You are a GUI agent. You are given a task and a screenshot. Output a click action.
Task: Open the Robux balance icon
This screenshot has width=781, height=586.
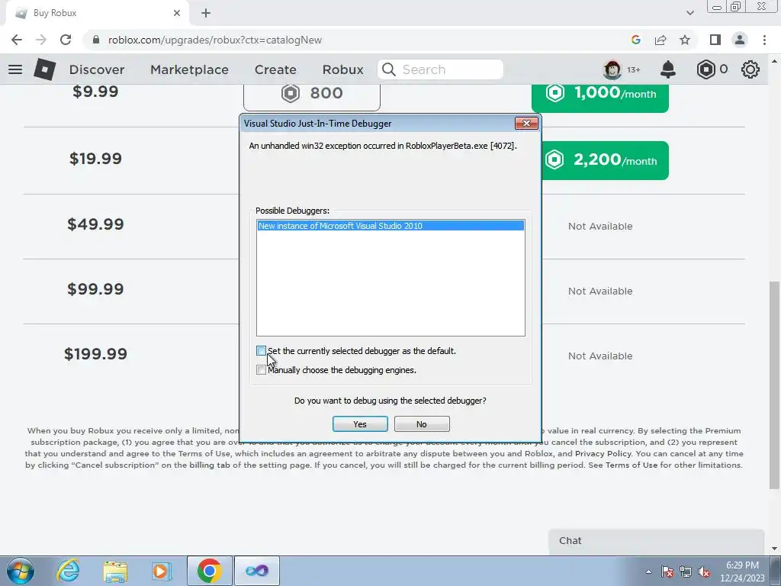(705, 69)
